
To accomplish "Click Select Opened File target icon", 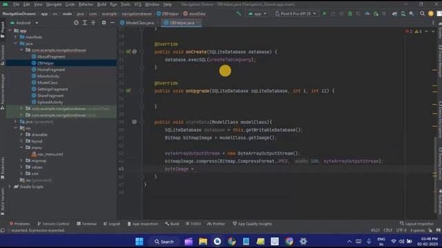I will click(76, 23).
